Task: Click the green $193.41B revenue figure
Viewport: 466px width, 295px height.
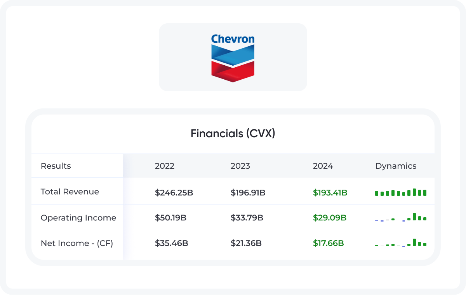Action: click(330, 192)
